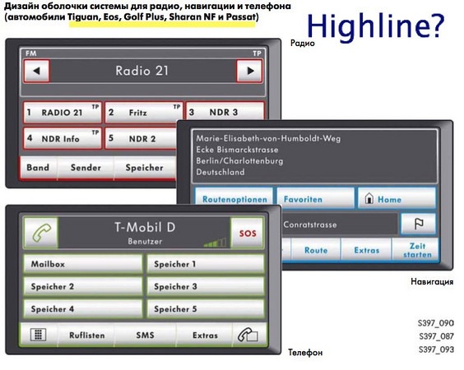Select preset 2 Fritz
Screen dimensions: 464x370
tap(143, 113)
